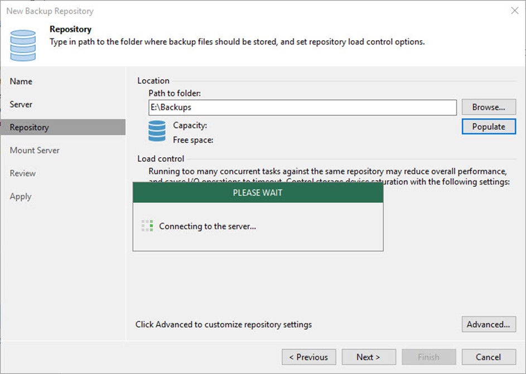Click the green PLEASE WAIT banner
The image size is (526, 374).
click(x=258, y=192)
